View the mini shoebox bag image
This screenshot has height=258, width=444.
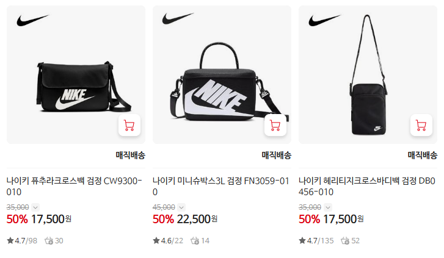coord(222,74)
